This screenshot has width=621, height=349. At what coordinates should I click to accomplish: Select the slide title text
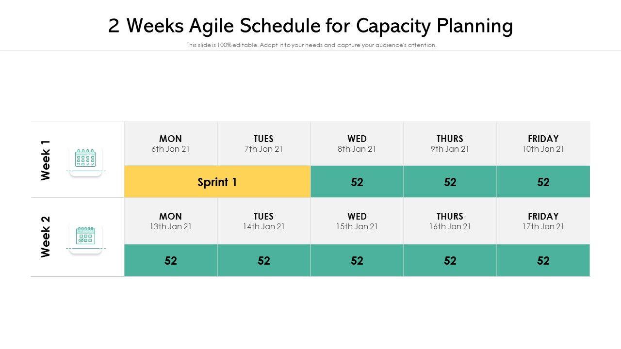(310, 26)
